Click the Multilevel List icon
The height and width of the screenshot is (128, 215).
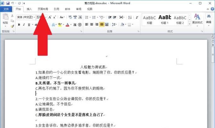(101, 17)
